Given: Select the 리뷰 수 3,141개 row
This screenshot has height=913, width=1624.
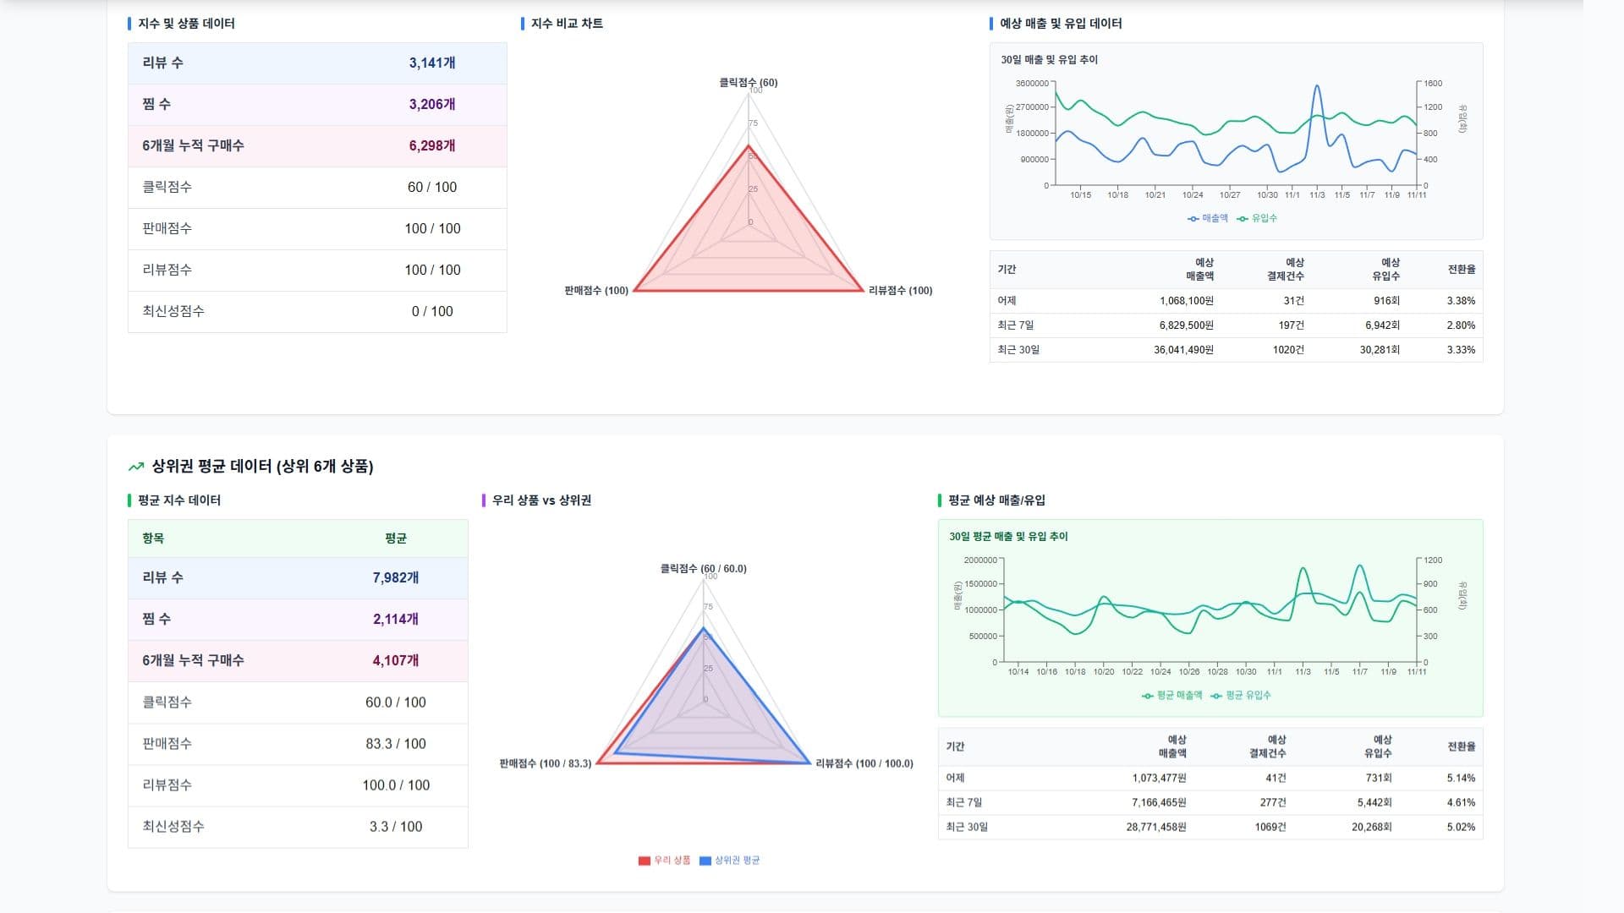Looking at the screenshot, I should click(317, 63).
